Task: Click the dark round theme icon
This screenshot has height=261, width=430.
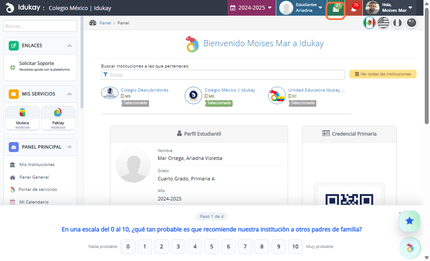Action: point(411,23)
